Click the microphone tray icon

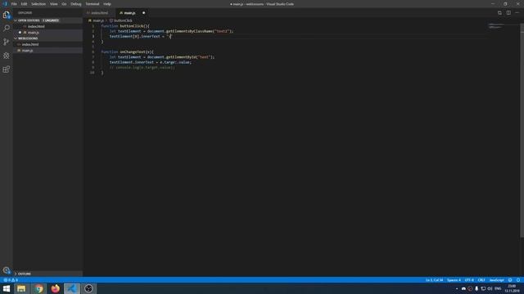pyautogui.click(x=477, y=288)
